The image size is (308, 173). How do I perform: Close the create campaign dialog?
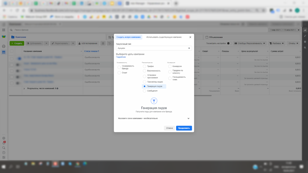190,37
